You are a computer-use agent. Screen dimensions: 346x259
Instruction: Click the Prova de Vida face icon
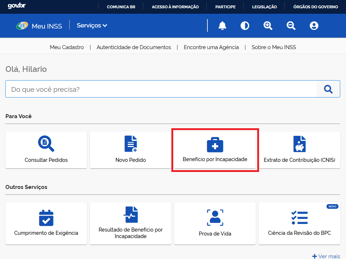coord(215,218)
